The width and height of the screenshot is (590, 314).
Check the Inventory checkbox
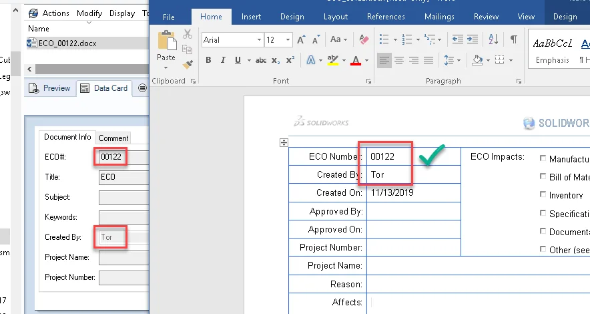[x=543, y=195]
